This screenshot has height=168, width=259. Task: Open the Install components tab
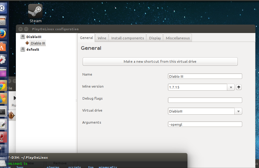point(128,38)
